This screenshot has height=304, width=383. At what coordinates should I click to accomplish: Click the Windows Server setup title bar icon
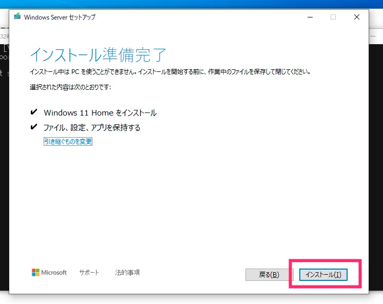click(17, 16)
